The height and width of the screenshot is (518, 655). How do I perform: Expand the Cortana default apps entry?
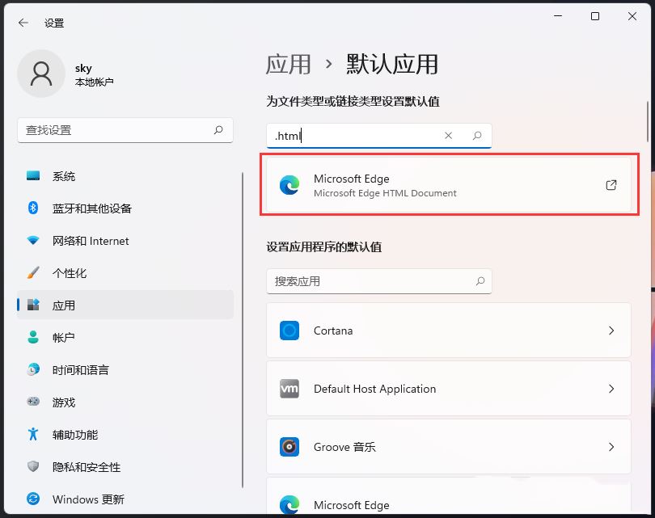[x=449, y=331]
